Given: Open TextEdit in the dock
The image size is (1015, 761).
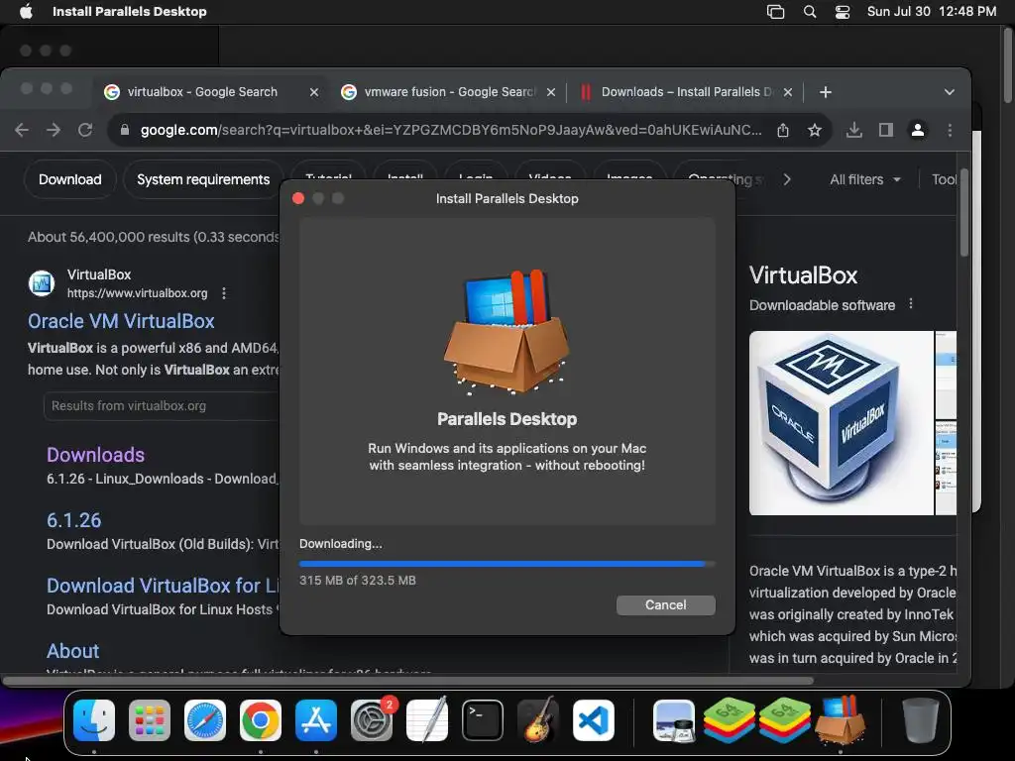Looking at the screenshot, I should 427,720.
